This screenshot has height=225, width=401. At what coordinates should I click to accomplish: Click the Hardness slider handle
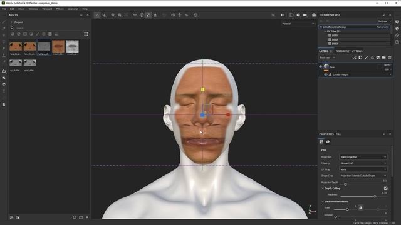pos(375,196)
